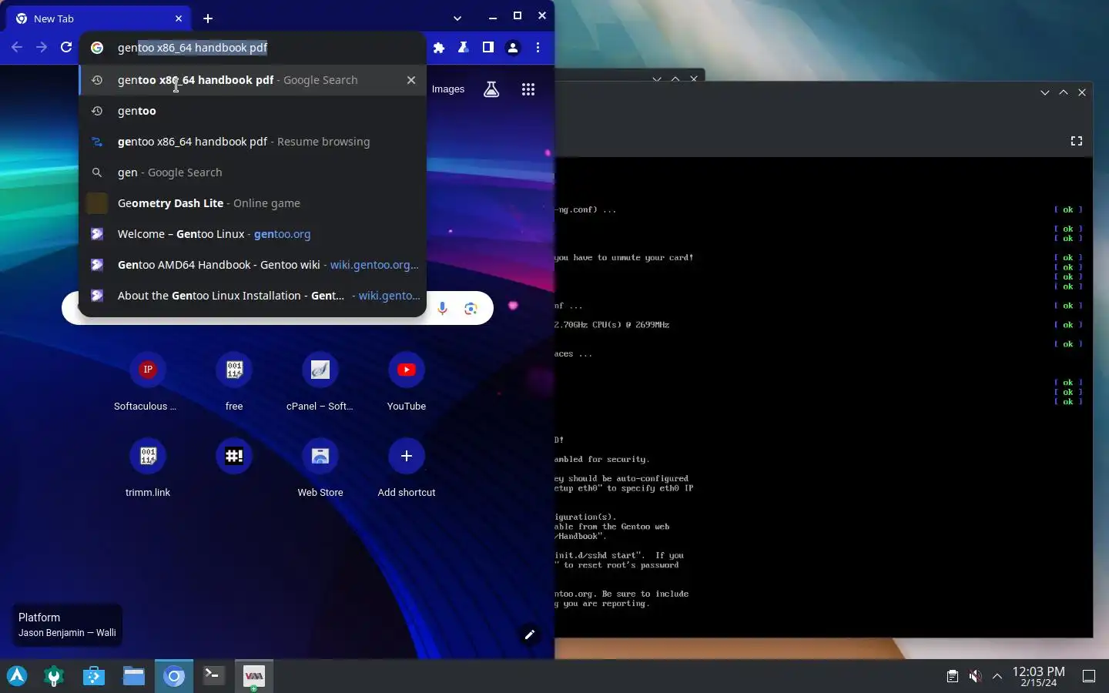The width and height of the screenshot is (1109, 693).
Task: Select 'About the Gentoo Linux Installation' suggestion
Action: (253, 296)
